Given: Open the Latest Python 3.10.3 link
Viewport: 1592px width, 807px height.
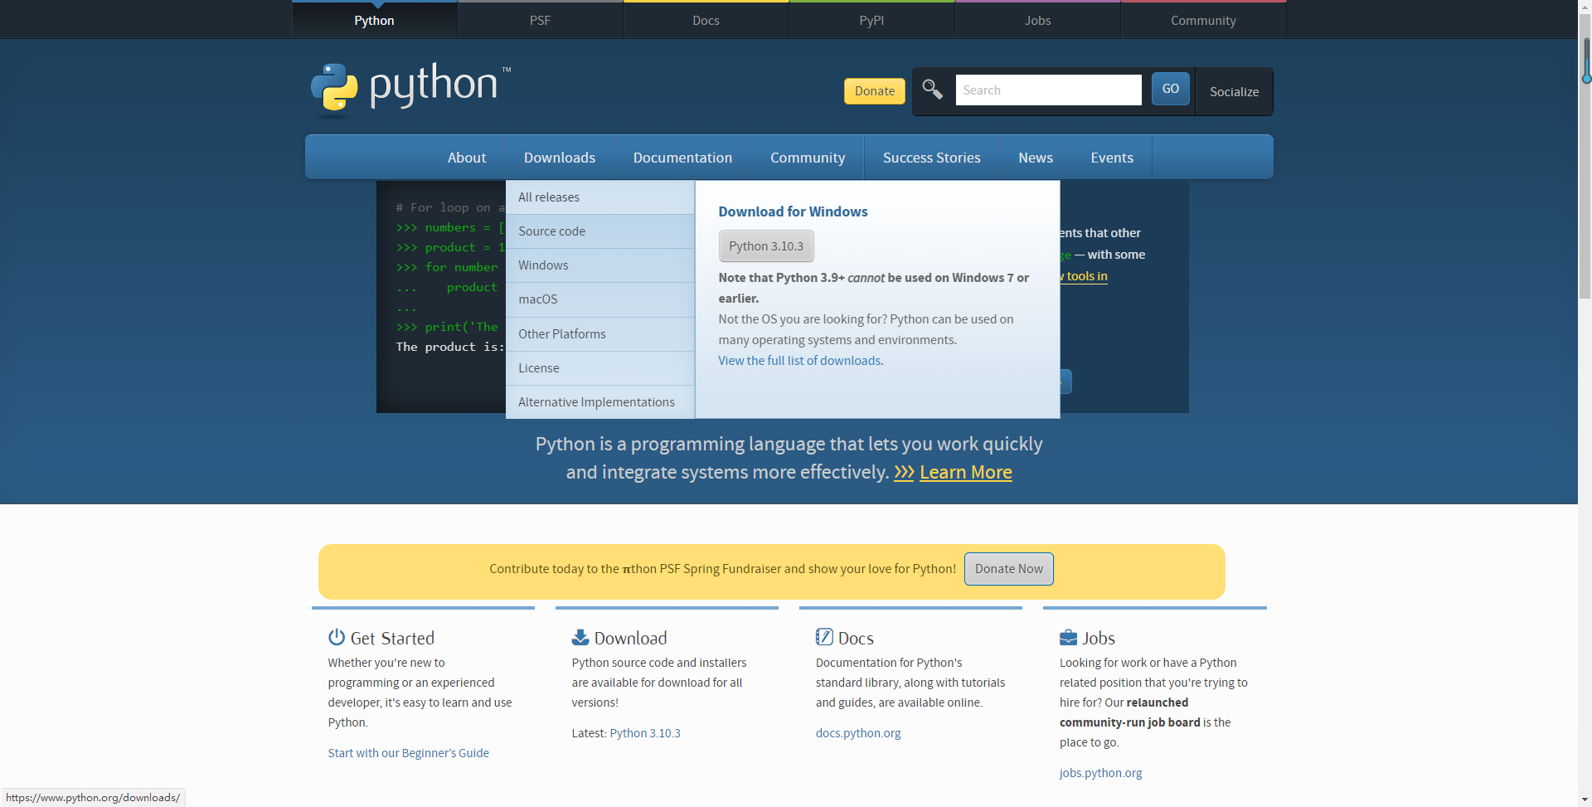Looking at the screenshot, I should coord(645,733).
